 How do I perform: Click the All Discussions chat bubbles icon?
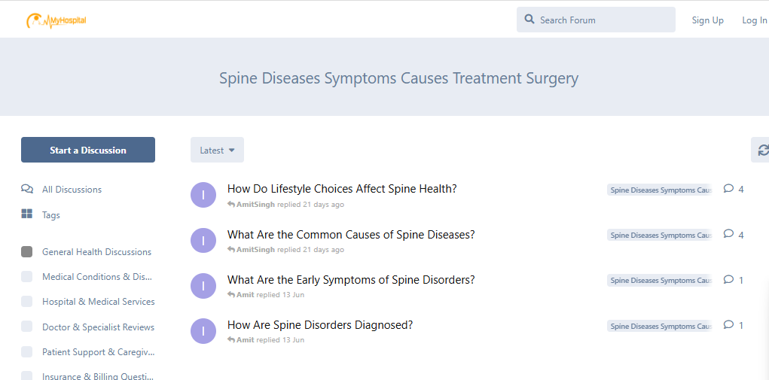(27, 189)
